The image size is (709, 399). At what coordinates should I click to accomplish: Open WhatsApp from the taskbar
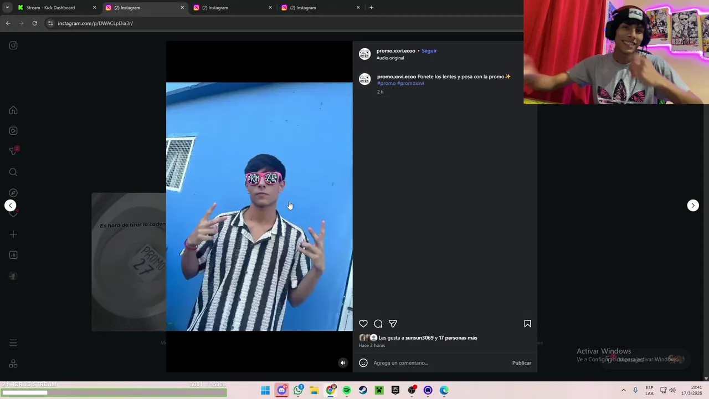tap(298, 390)
